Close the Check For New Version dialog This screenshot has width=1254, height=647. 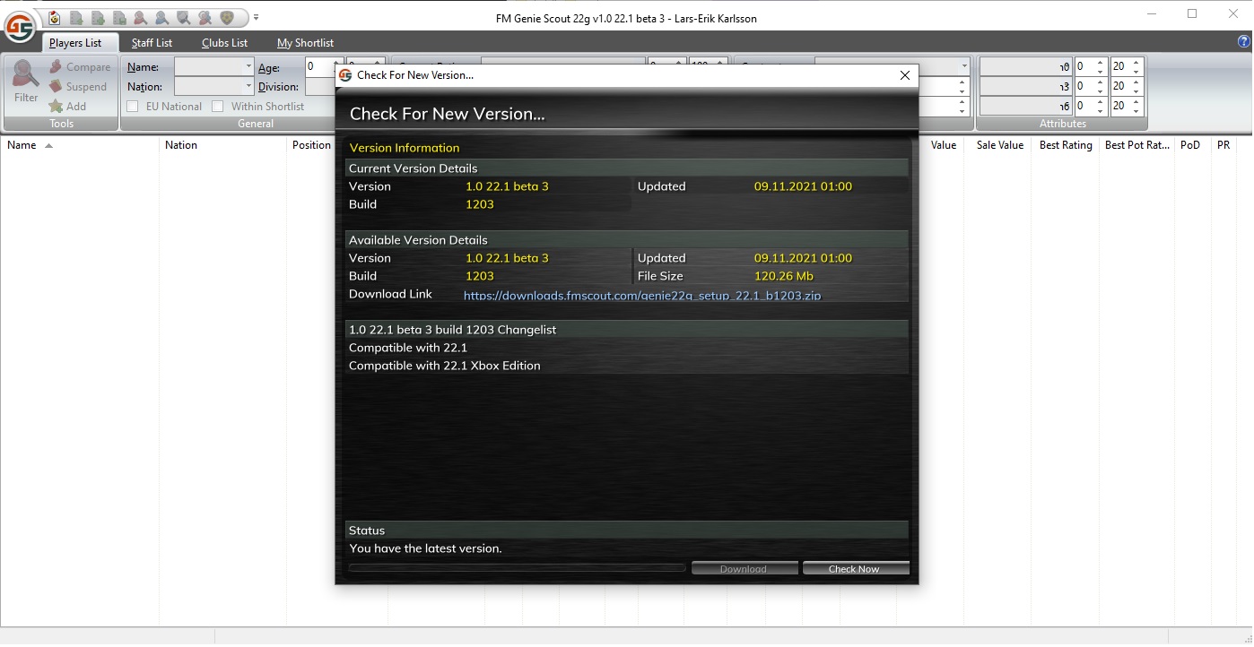click(905, 75)
